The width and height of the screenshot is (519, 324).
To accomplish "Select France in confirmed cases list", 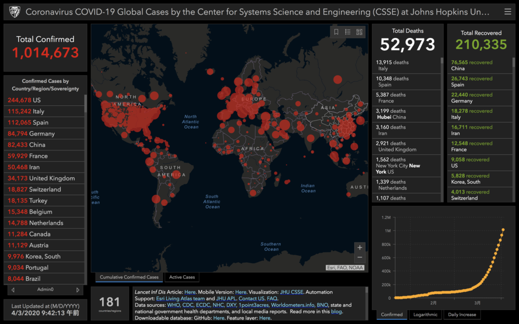I will coord(44,156).
